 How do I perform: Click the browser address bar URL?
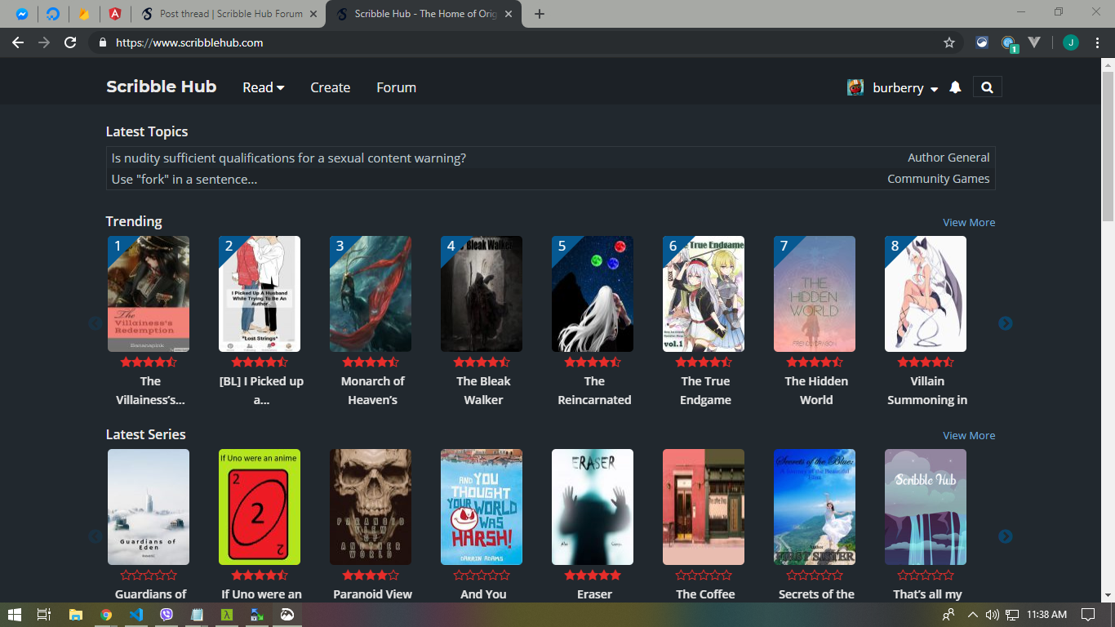189,42
